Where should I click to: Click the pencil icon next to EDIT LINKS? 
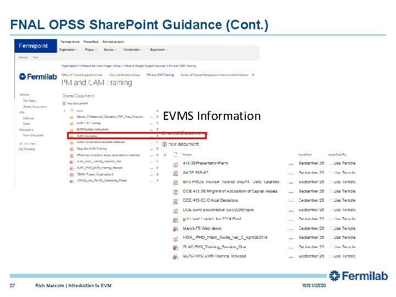coord(21,144)
